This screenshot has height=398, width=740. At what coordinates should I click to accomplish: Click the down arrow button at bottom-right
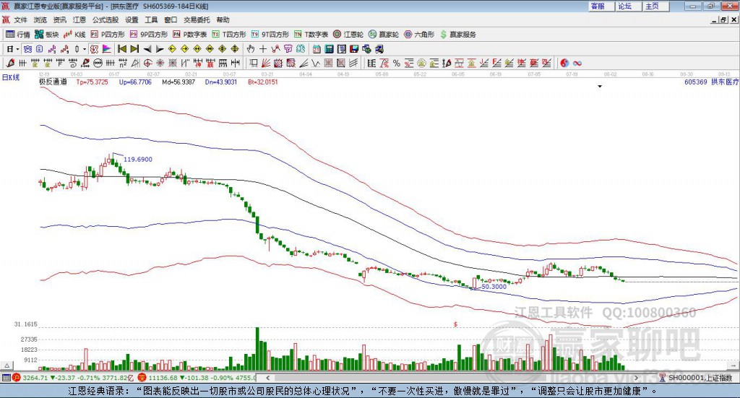733,365
